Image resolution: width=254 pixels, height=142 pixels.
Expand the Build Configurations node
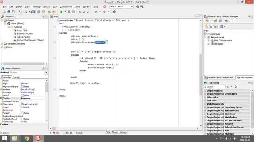click(x=208, y=41)
